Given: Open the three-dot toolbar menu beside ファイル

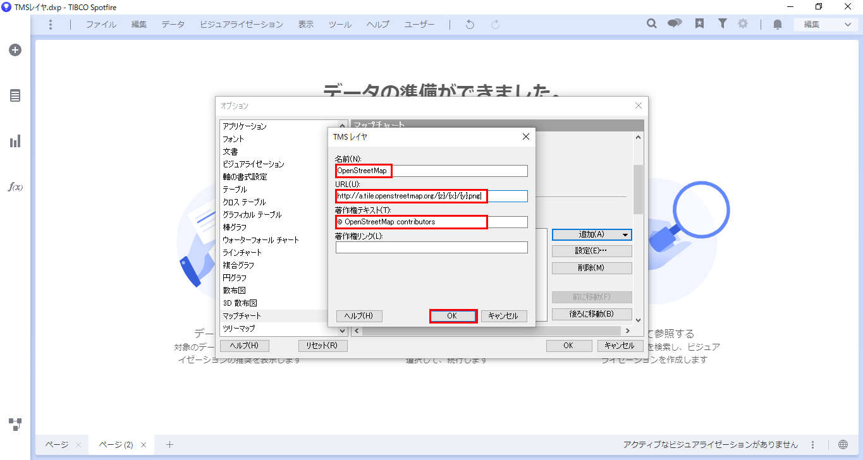Looking at the screenshot, I should (51, 25).
